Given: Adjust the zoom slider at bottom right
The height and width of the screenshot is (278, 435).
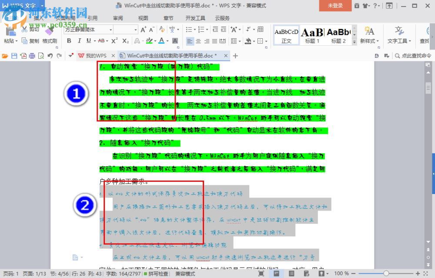Looking at the screenshot, I should 387,274.
